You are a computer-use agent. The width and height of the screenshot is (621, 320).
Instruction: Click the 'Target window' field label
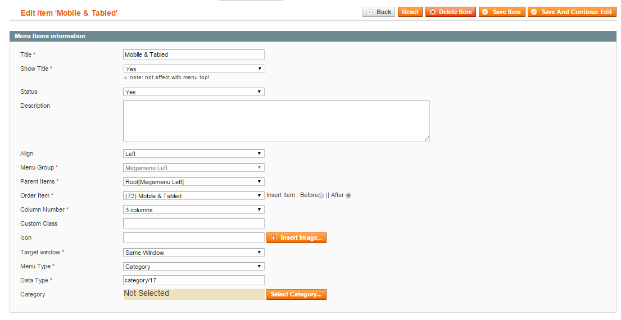(40, 252)
